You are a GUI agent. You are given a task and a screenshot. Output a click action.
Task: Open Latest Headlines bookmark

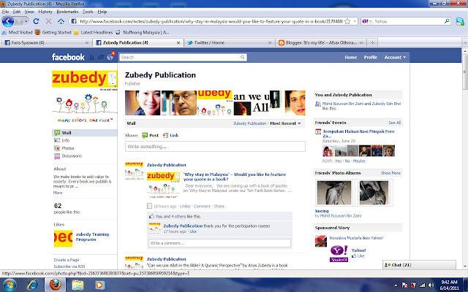(93, 32)
